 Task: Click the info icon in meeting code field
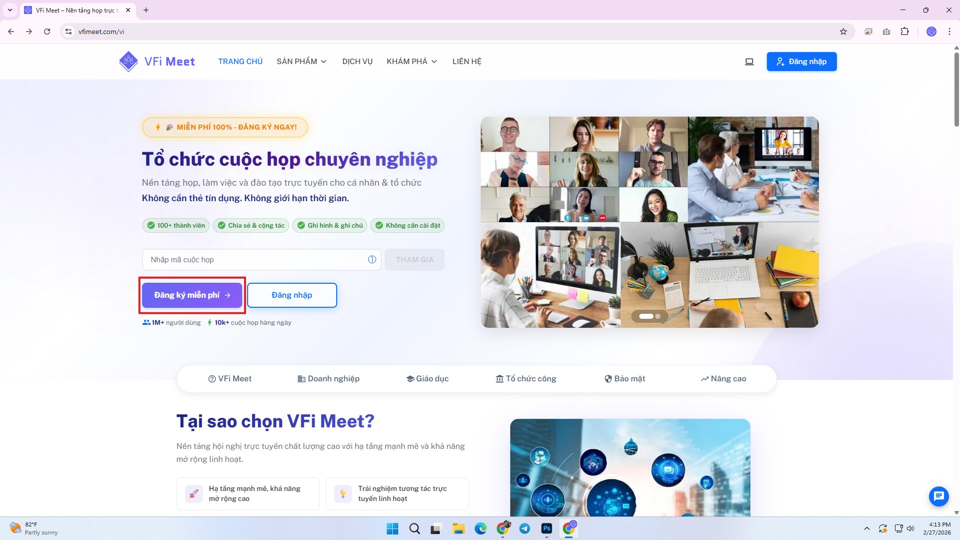point(372,259)
